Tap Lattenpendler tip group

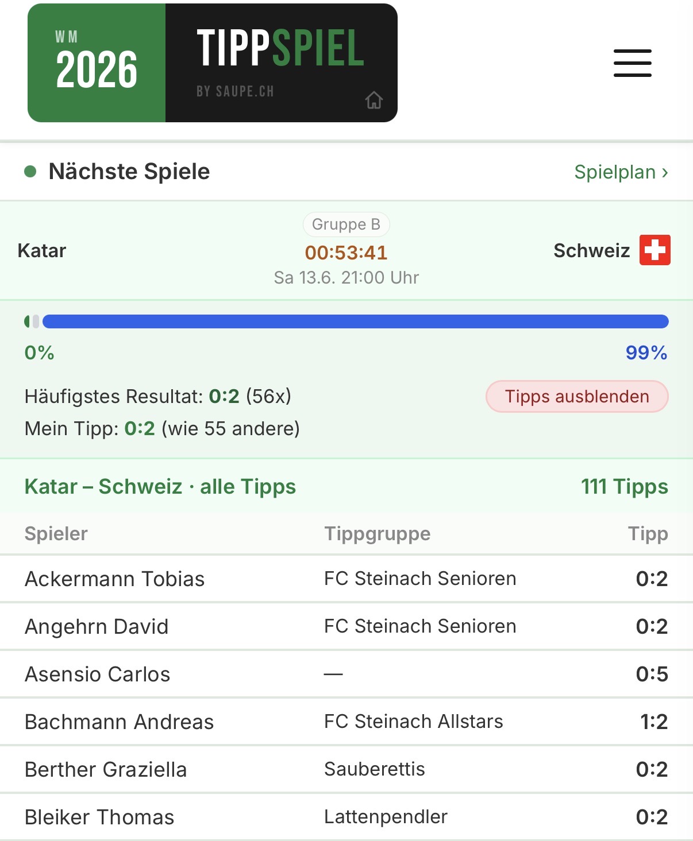386,817
